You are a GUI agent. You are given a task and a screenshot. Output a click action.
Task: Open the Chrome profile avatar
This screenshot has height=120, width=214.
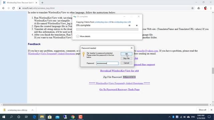[x=205, y=8]
